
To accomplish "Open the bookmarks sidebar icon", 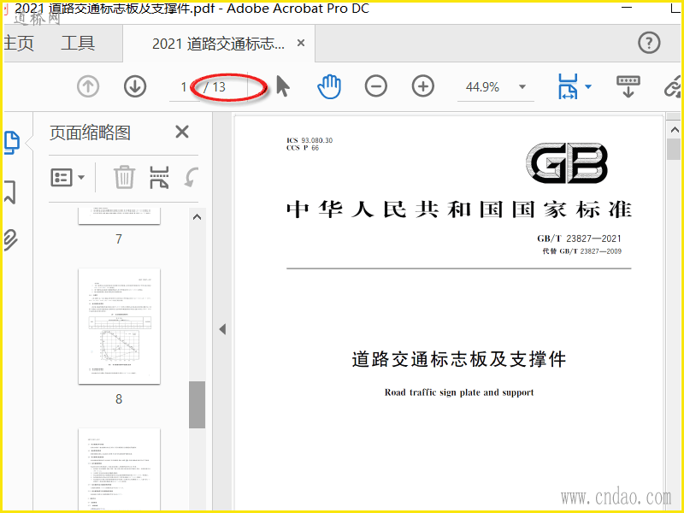I will [x=10, y=192].
